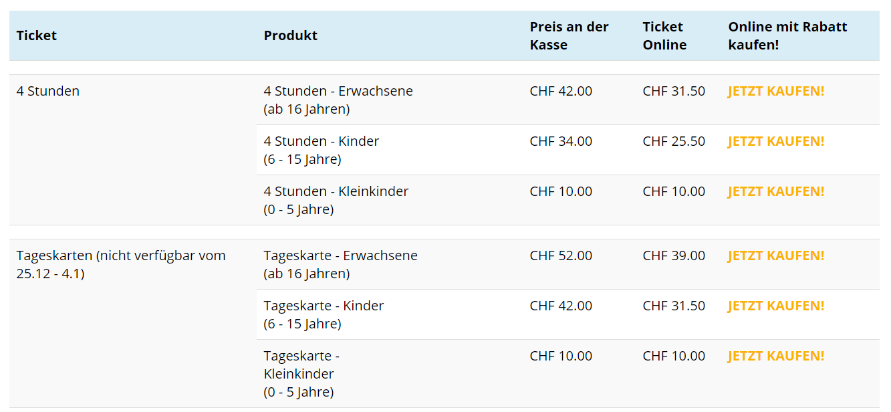Click the Ticket Online column header

pyautogui.click(x=664, y=35)
